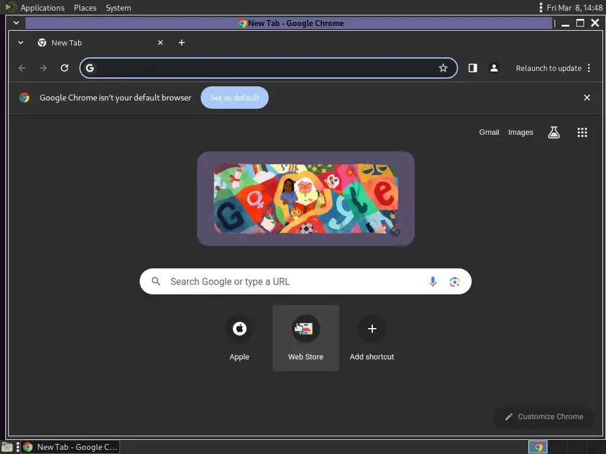
Task: Open the Gmail link
Action: point(489,132)
